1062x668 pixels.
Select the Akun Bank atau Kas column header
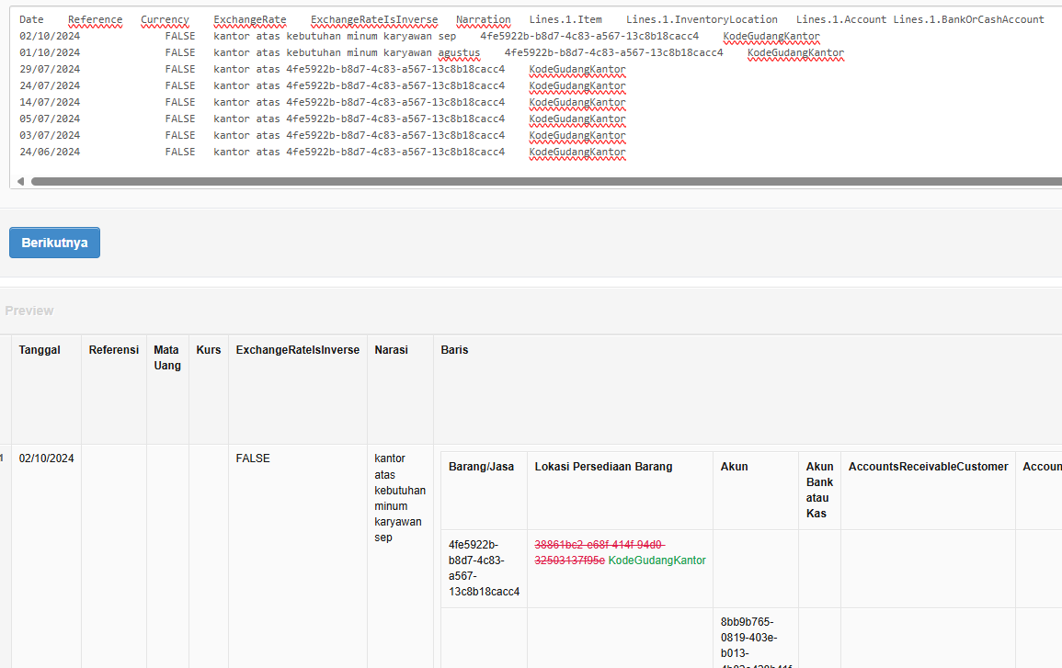818,489
